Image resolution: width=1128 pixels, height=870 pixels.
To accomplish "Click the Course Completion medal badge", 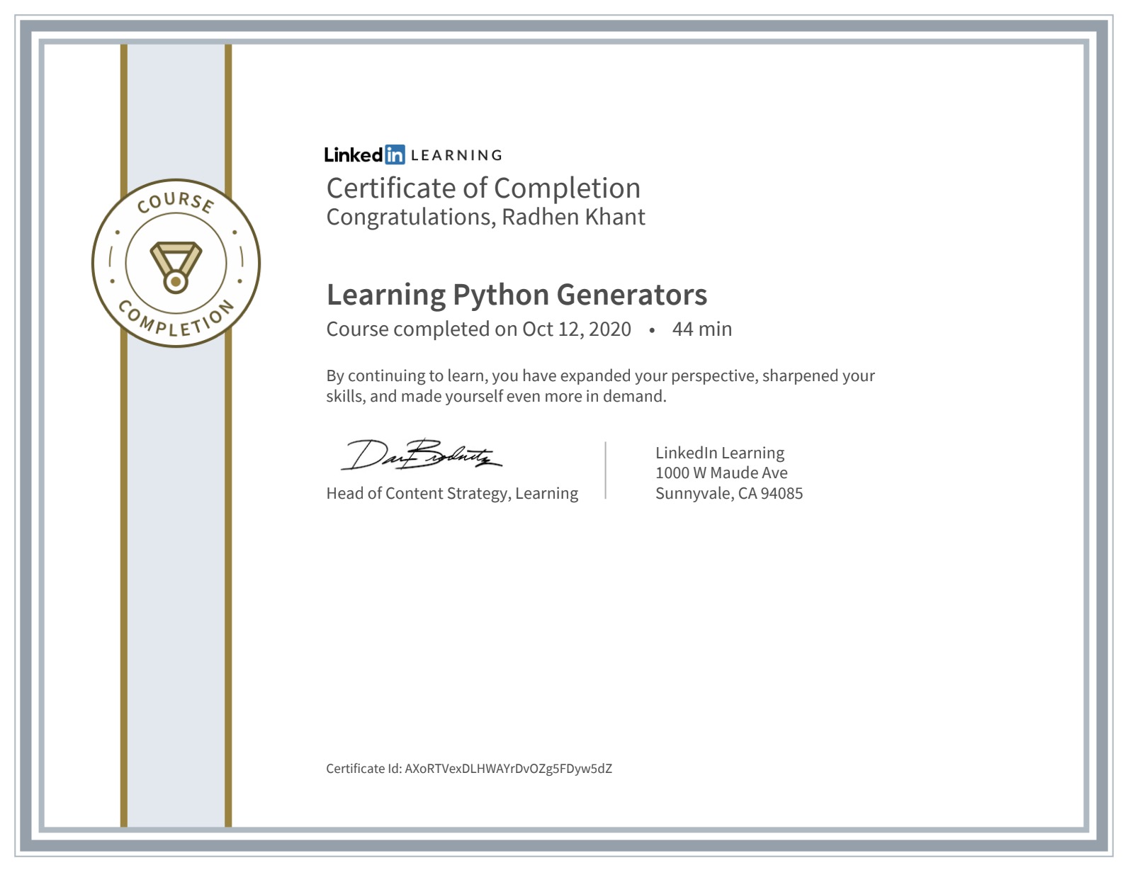I will 176,263.
